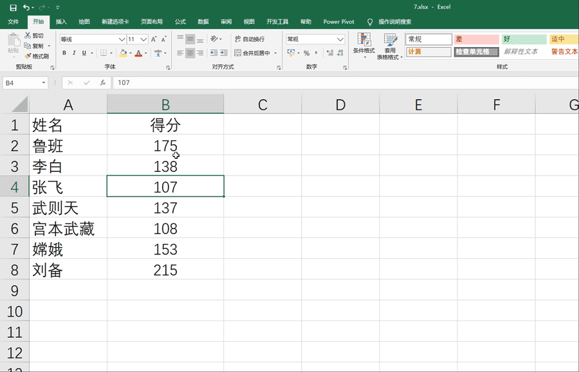The height and width of the screenshot is (372, 579).
Task: Open the font name 等线 dropdown
Action: click(122, 39)
